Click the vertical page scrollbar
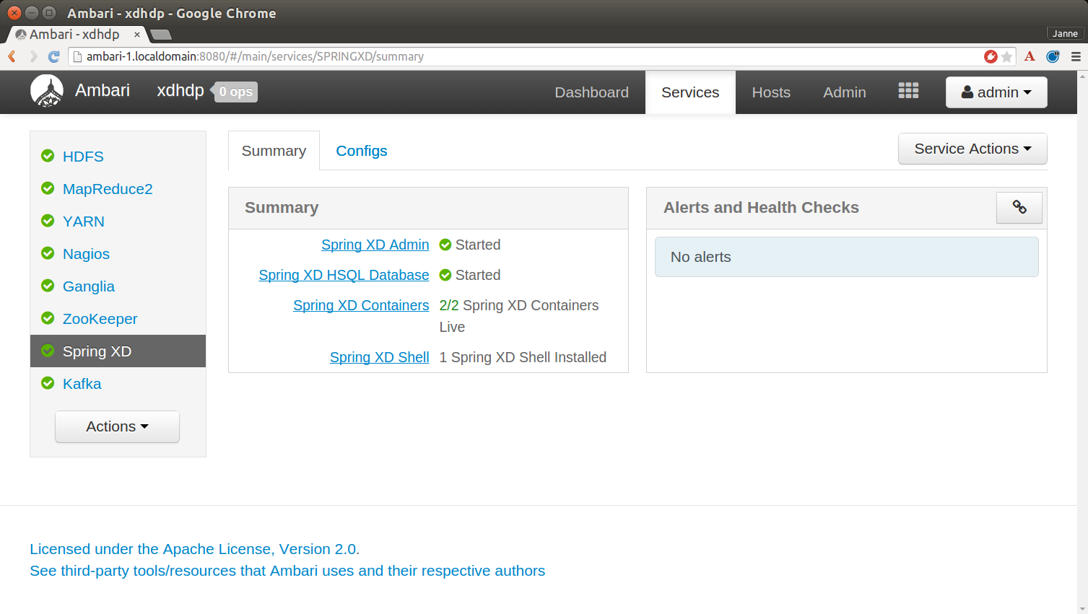Image resolution: width=1088 pixels, height=614 pixels. [1082, 342]
